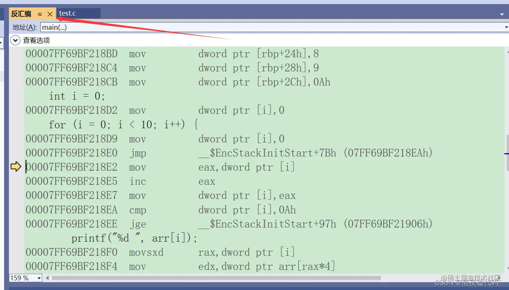Click the yellow current instruction arrow
Screen dimensions: 509x290
tap(16, 167)
